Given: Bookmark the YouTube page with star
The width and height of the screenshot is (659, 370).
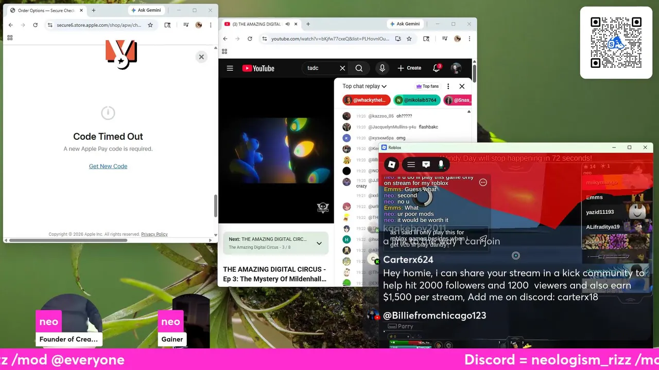Looking at the screenshot, I should 409,39.
